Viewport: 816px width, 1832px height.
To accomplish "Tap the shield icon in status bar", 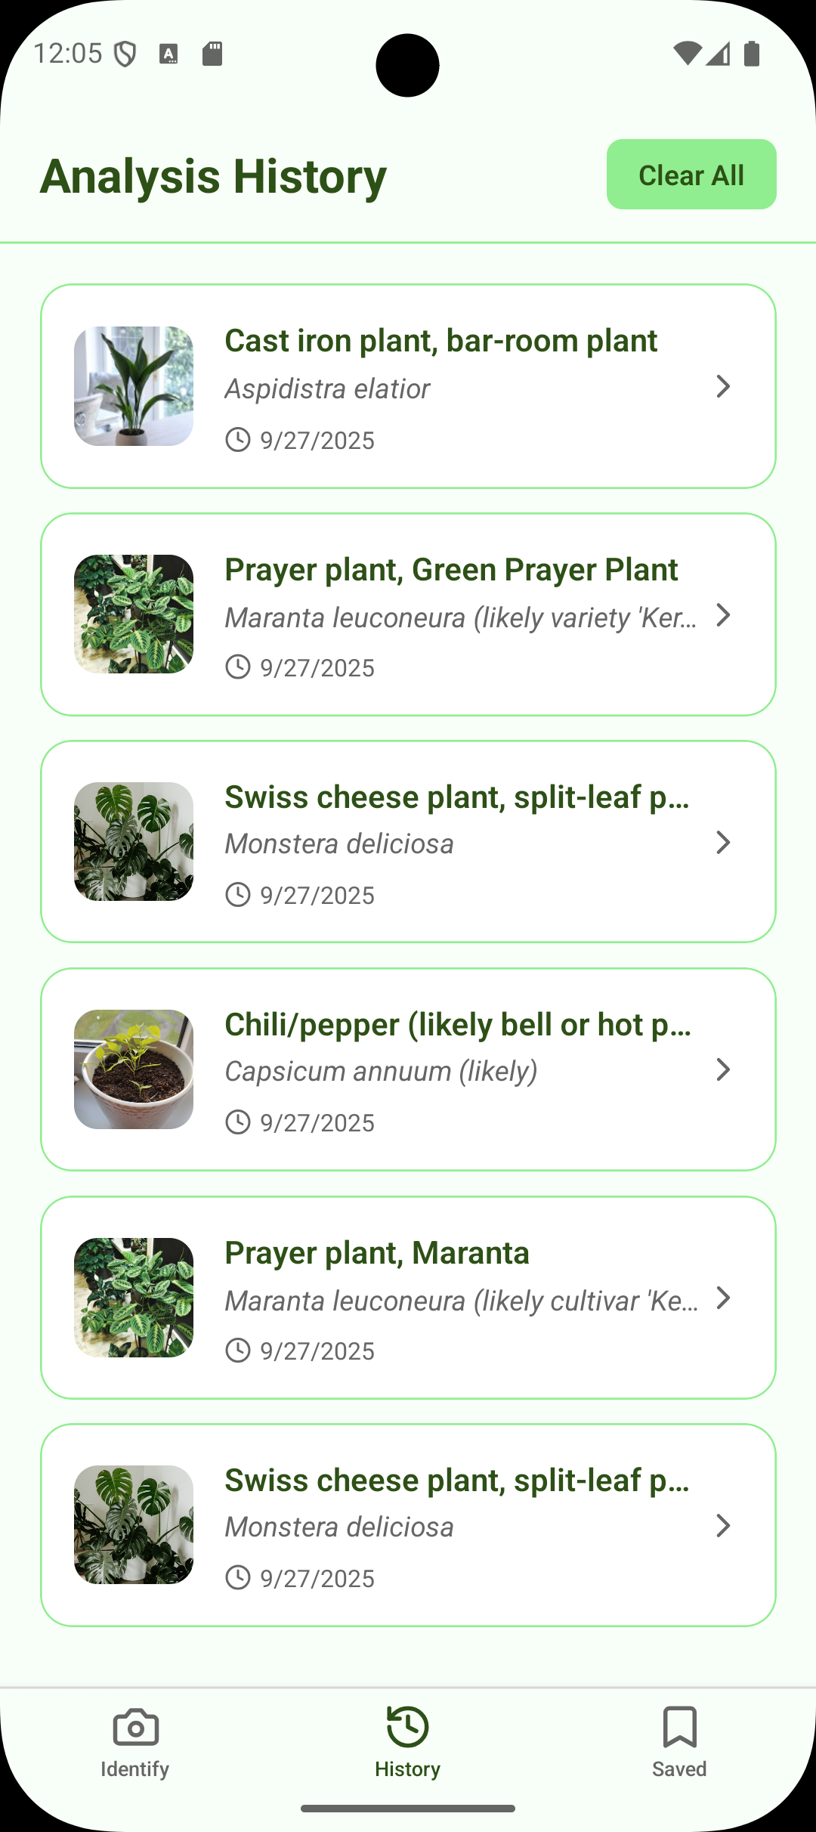I will point(125,54).
